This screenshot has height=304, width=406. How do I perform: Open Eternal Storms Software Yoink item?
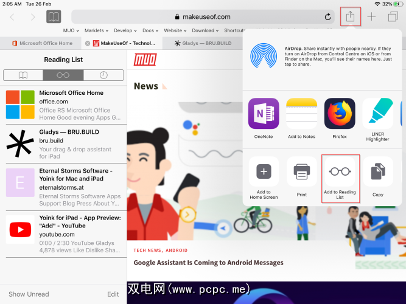tap(63, 187)
